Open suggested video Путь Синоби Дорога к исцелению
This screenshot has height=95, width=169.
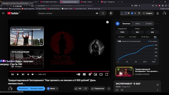(x=27, y=36)
